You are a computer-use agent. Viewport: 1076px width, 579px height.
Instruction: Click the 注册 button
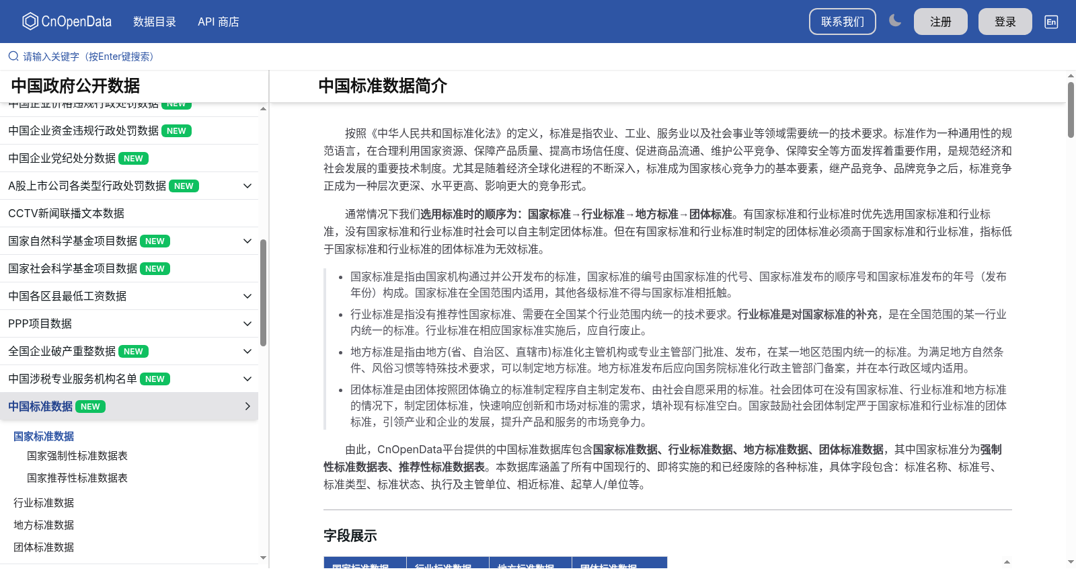[941, 22]
